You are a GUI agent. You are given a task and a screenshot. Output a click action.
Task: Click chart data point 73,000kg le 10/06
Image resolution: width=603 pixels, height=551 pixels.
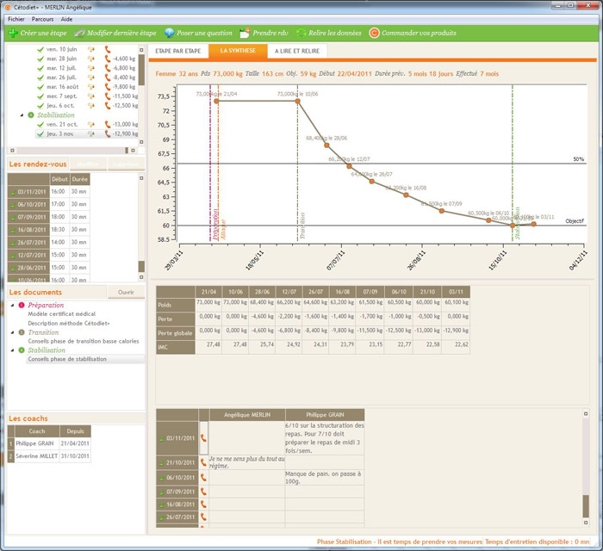298,101
